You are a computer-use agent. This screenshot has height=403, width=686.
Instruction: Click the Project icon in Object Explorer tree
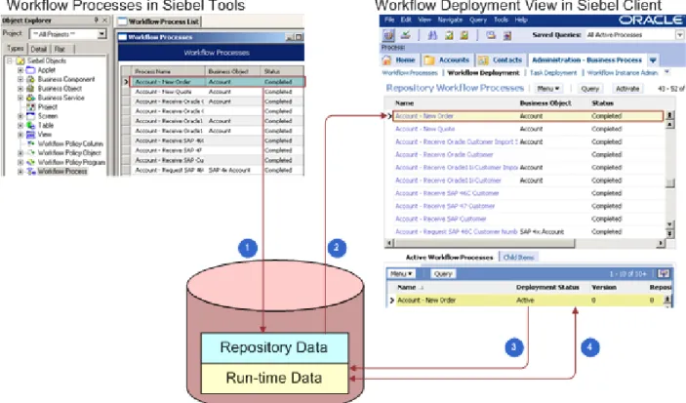(x=30, y=106)
